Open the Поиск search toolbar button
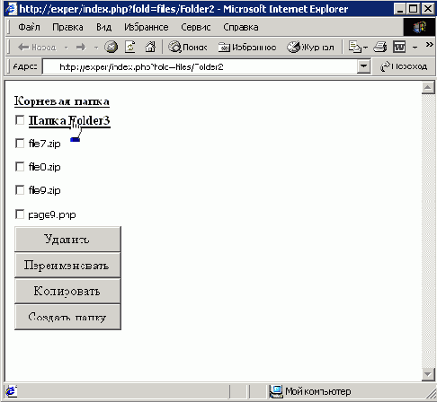This screenshot has height=402, width=437. tap(188, 48)
